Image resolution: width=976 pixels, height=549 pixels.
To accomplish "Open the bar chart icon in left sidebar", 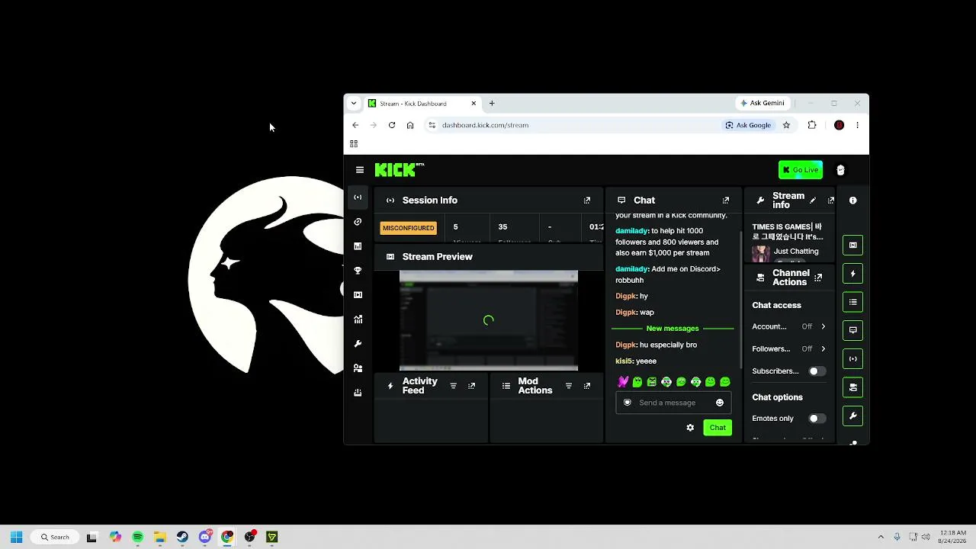I will [358, 246].
